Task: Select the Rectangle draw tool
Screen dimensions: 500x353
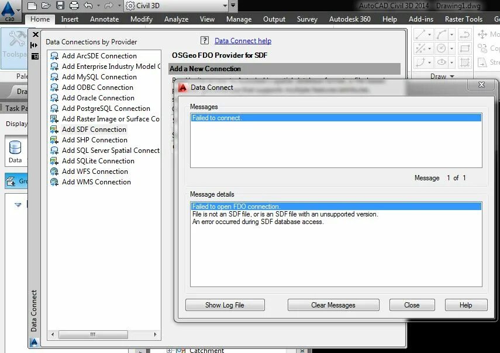Action: coord(464,48)
